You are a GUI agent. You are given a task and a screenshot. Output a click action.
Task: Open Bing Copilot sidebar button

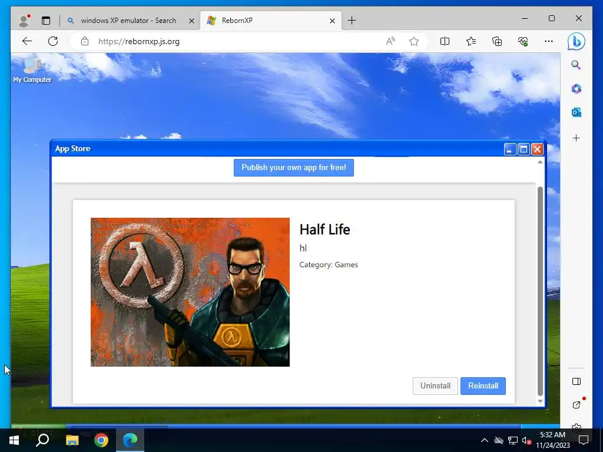(x=576, y=41)
